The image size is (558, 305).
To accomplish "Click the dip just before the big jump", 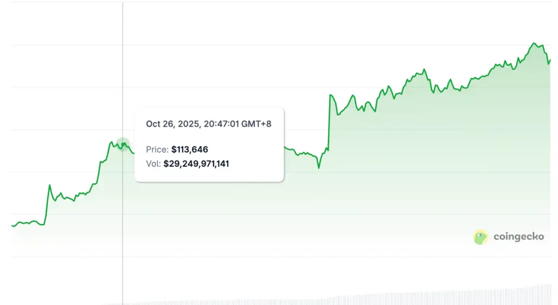I will [319, 167].
